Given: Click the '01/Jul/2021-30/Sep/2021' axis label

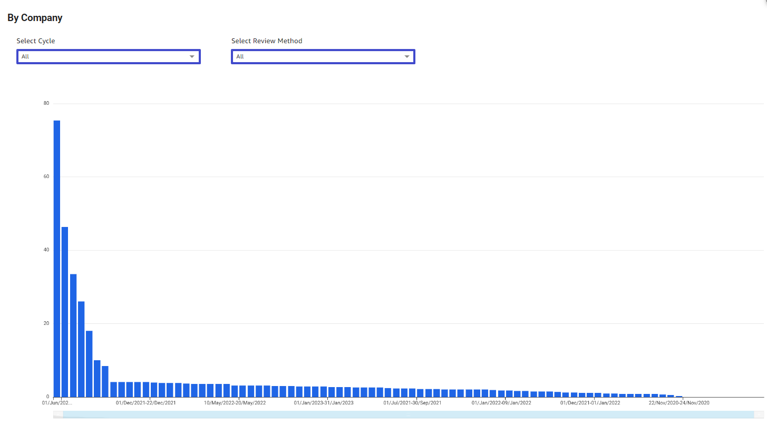Looking at the screenshot, I should coord(413,403).
